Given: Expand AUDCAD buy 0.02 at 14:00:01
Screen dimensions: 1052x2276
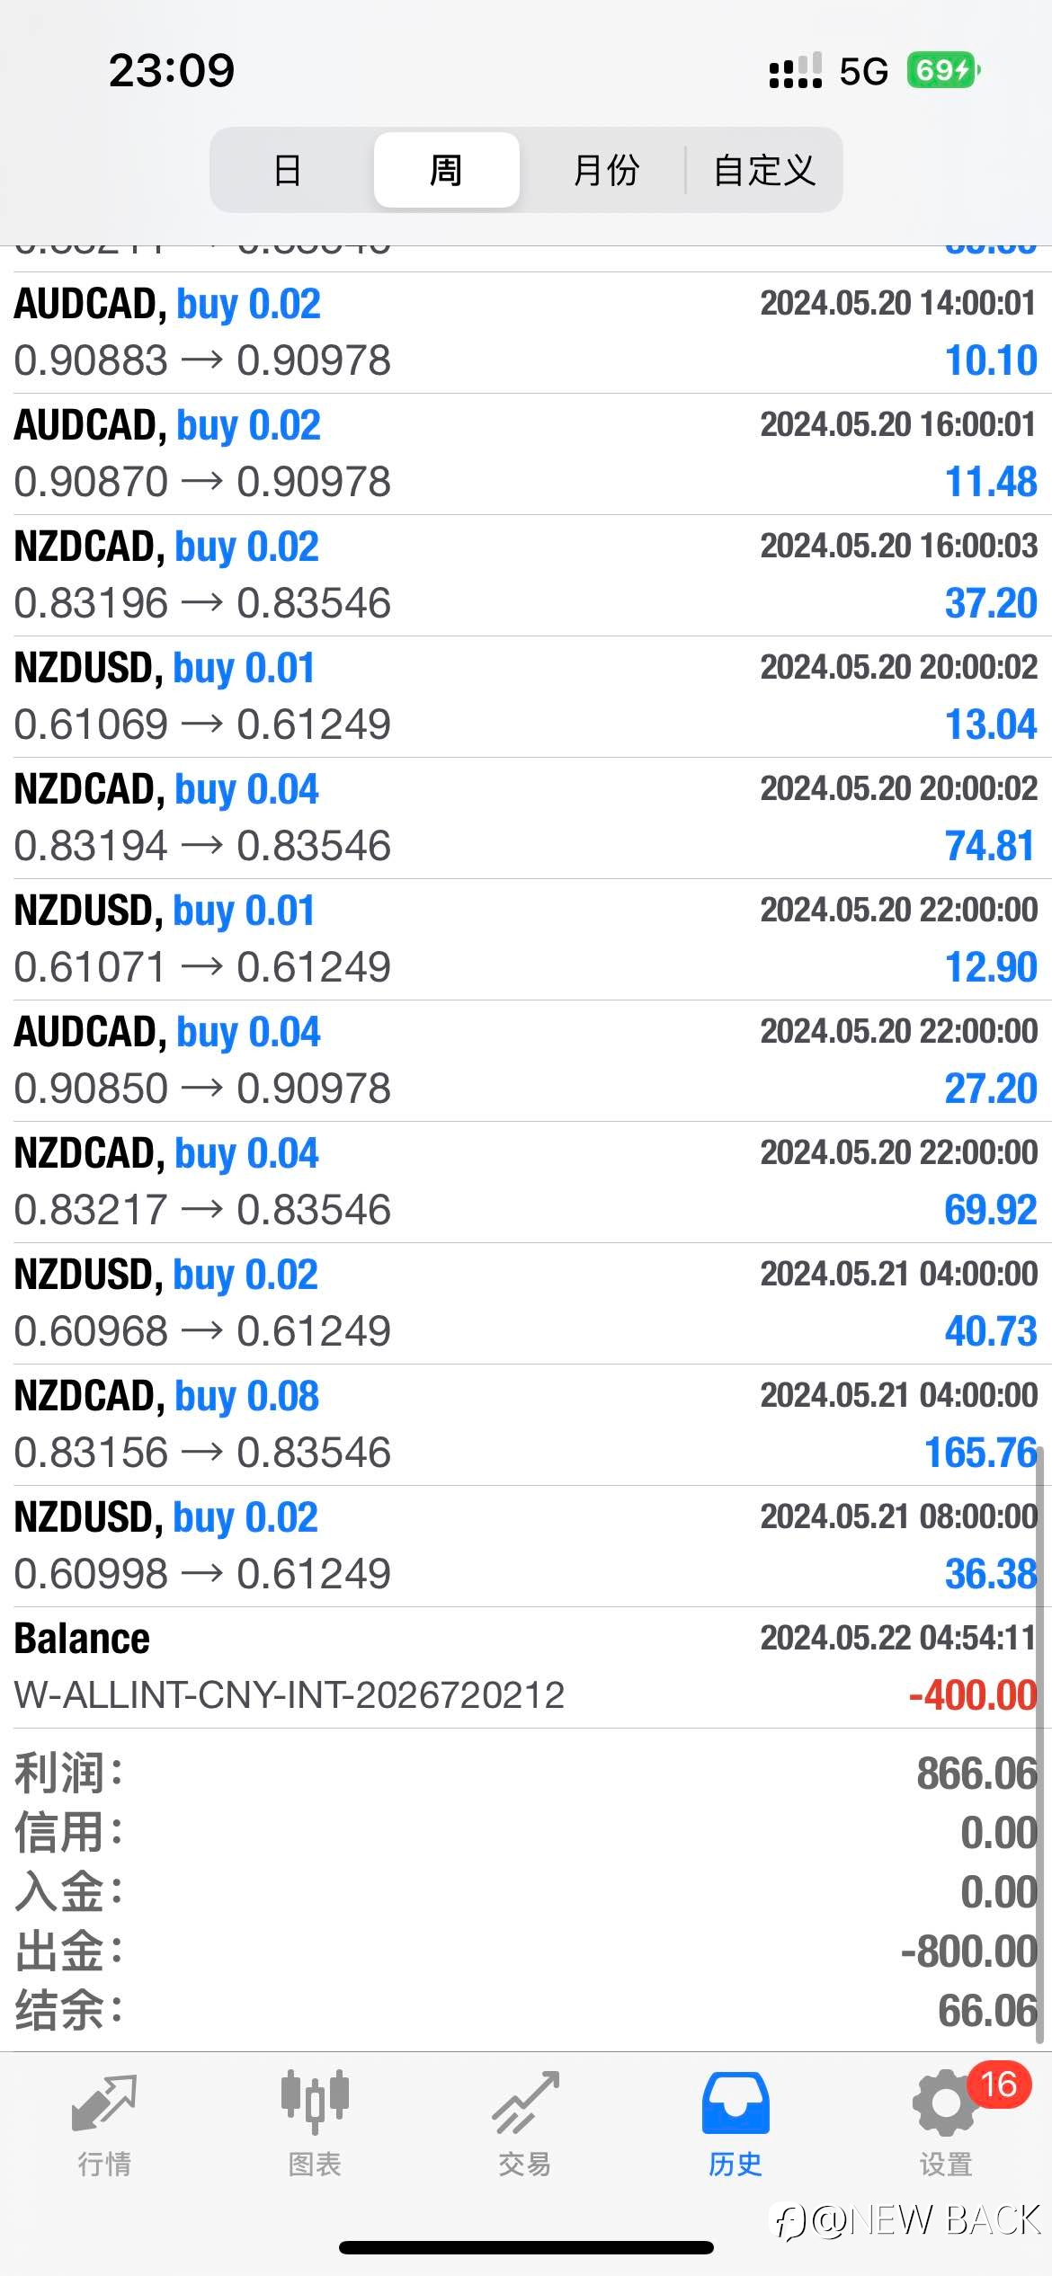Looking at the screenshot, I should [x=526, y=332].
